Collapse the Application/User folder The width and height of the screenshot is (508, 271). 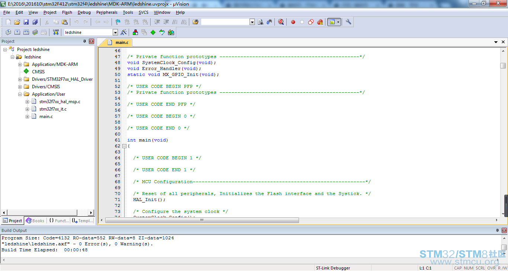[x=20, y=94]
